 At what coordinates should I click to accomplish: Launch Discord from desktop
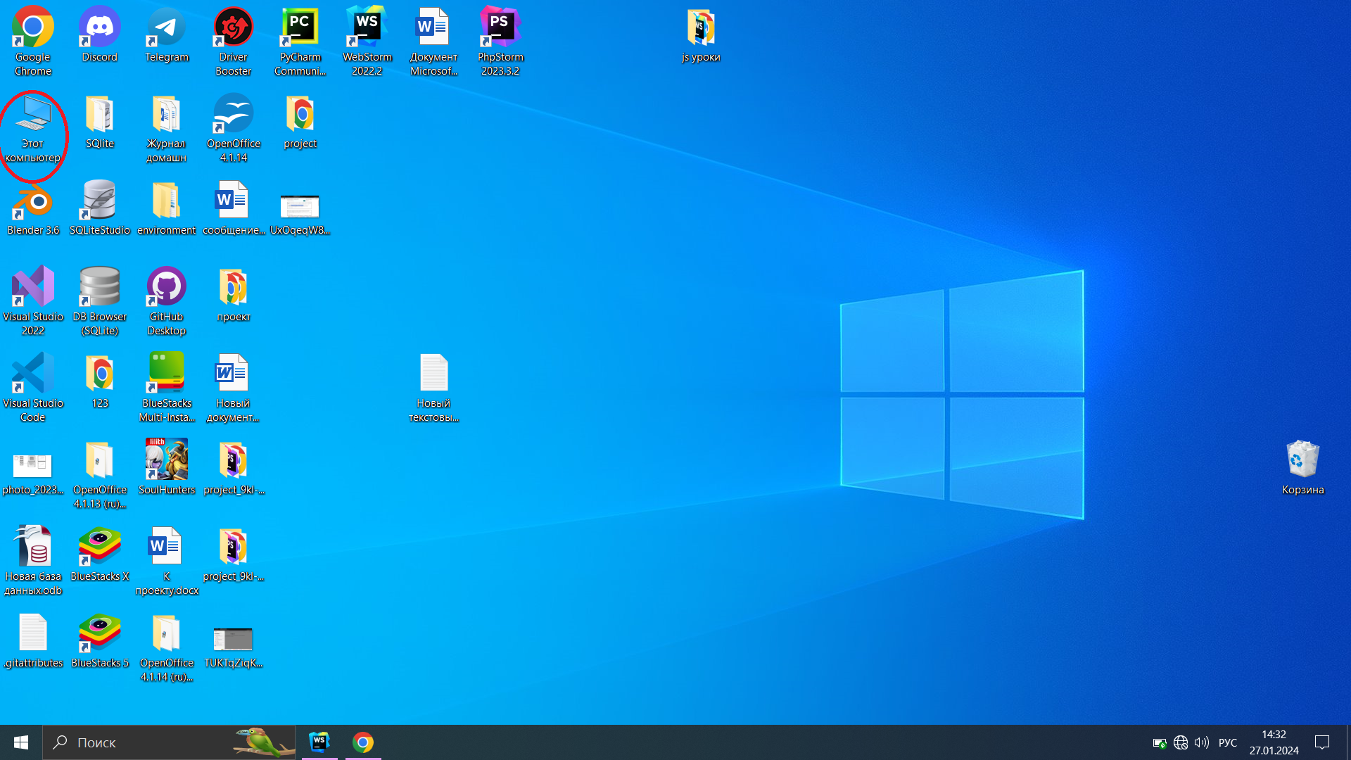100,35
